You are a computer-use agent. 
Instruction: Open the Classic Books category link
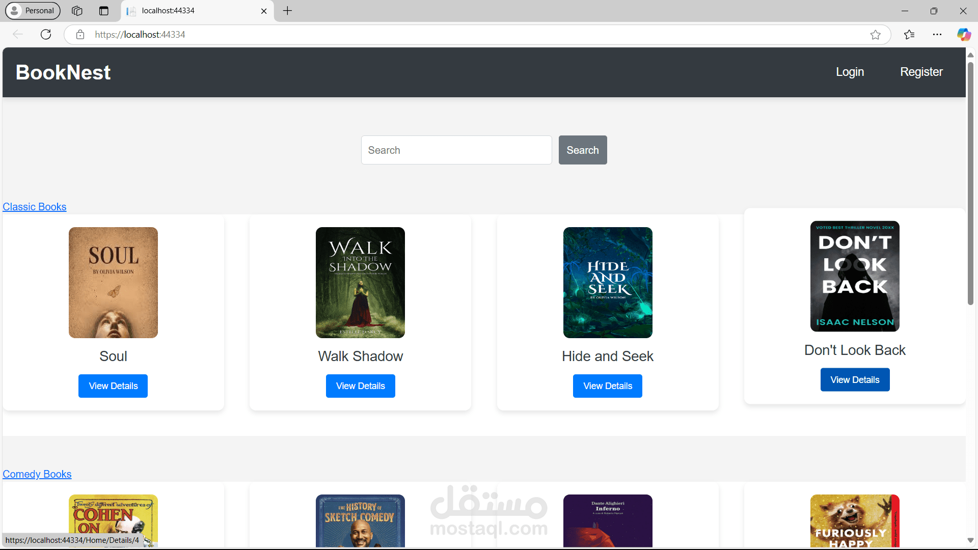[35, 207]
